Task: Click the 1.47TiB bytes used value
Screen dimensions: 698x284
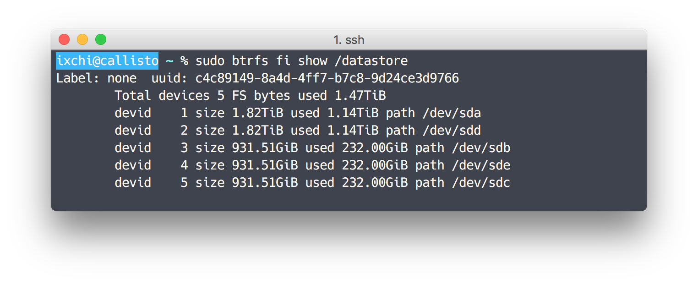Action: point(360,96)
